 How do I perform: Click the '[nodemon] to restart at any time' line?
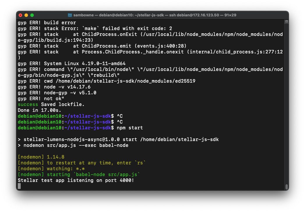click(x=82, y=163)
